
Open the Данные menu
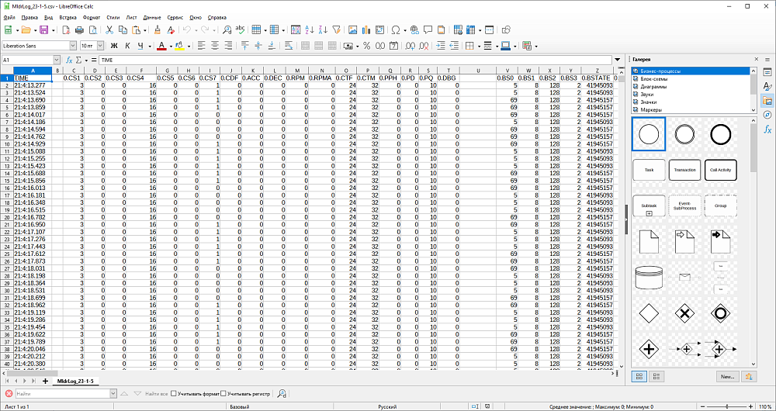(152, 16)
